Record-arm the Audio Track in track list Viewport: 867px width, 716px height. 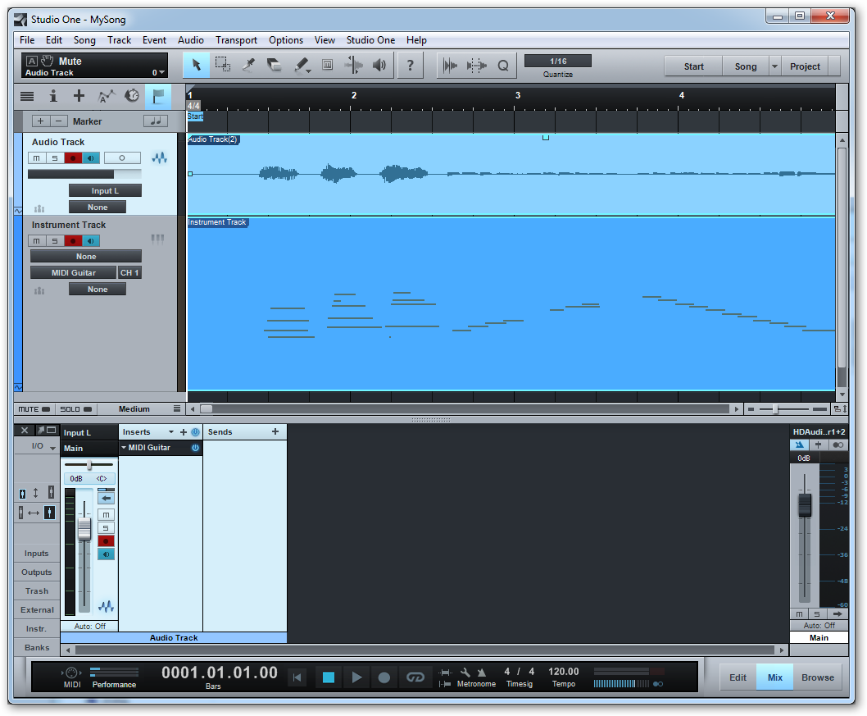pyautogui.click(x=73, y=158)
